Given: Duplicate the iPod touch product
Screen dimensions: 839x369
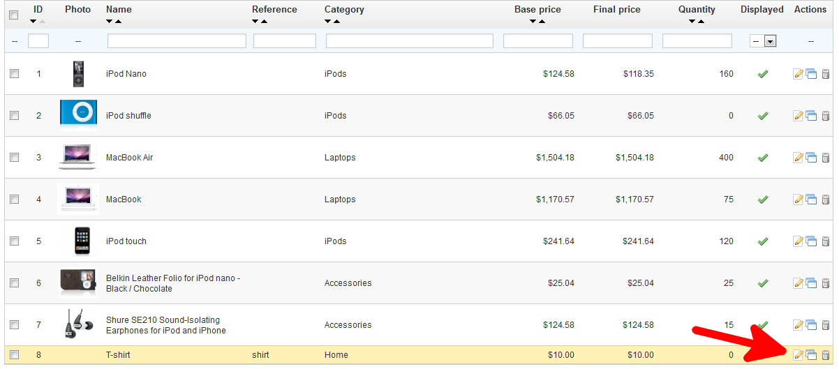Looking at the screenshot, I should click(x=811, y=241).
